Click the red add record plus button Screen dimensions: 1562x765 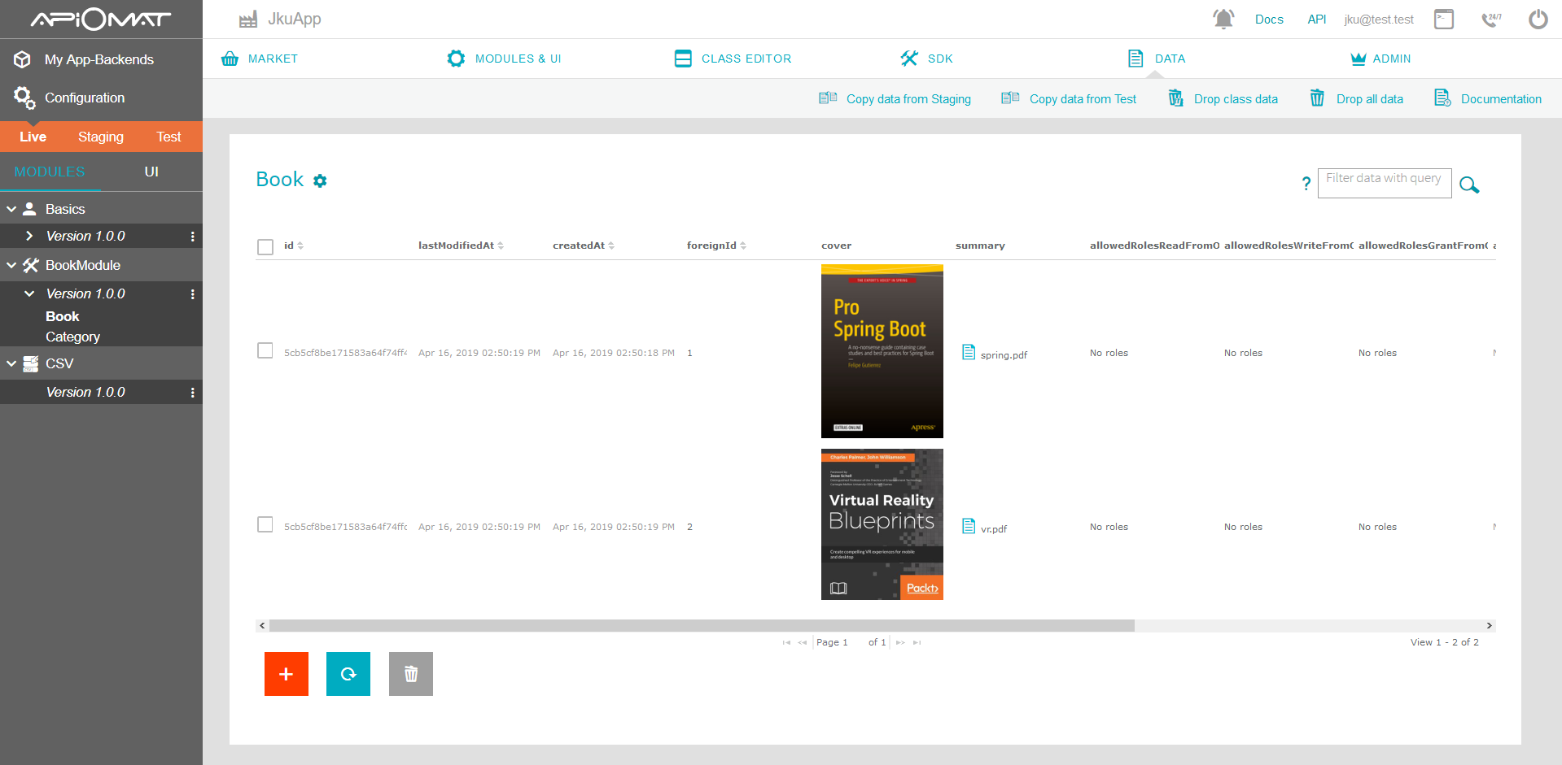tap(287, 674)
